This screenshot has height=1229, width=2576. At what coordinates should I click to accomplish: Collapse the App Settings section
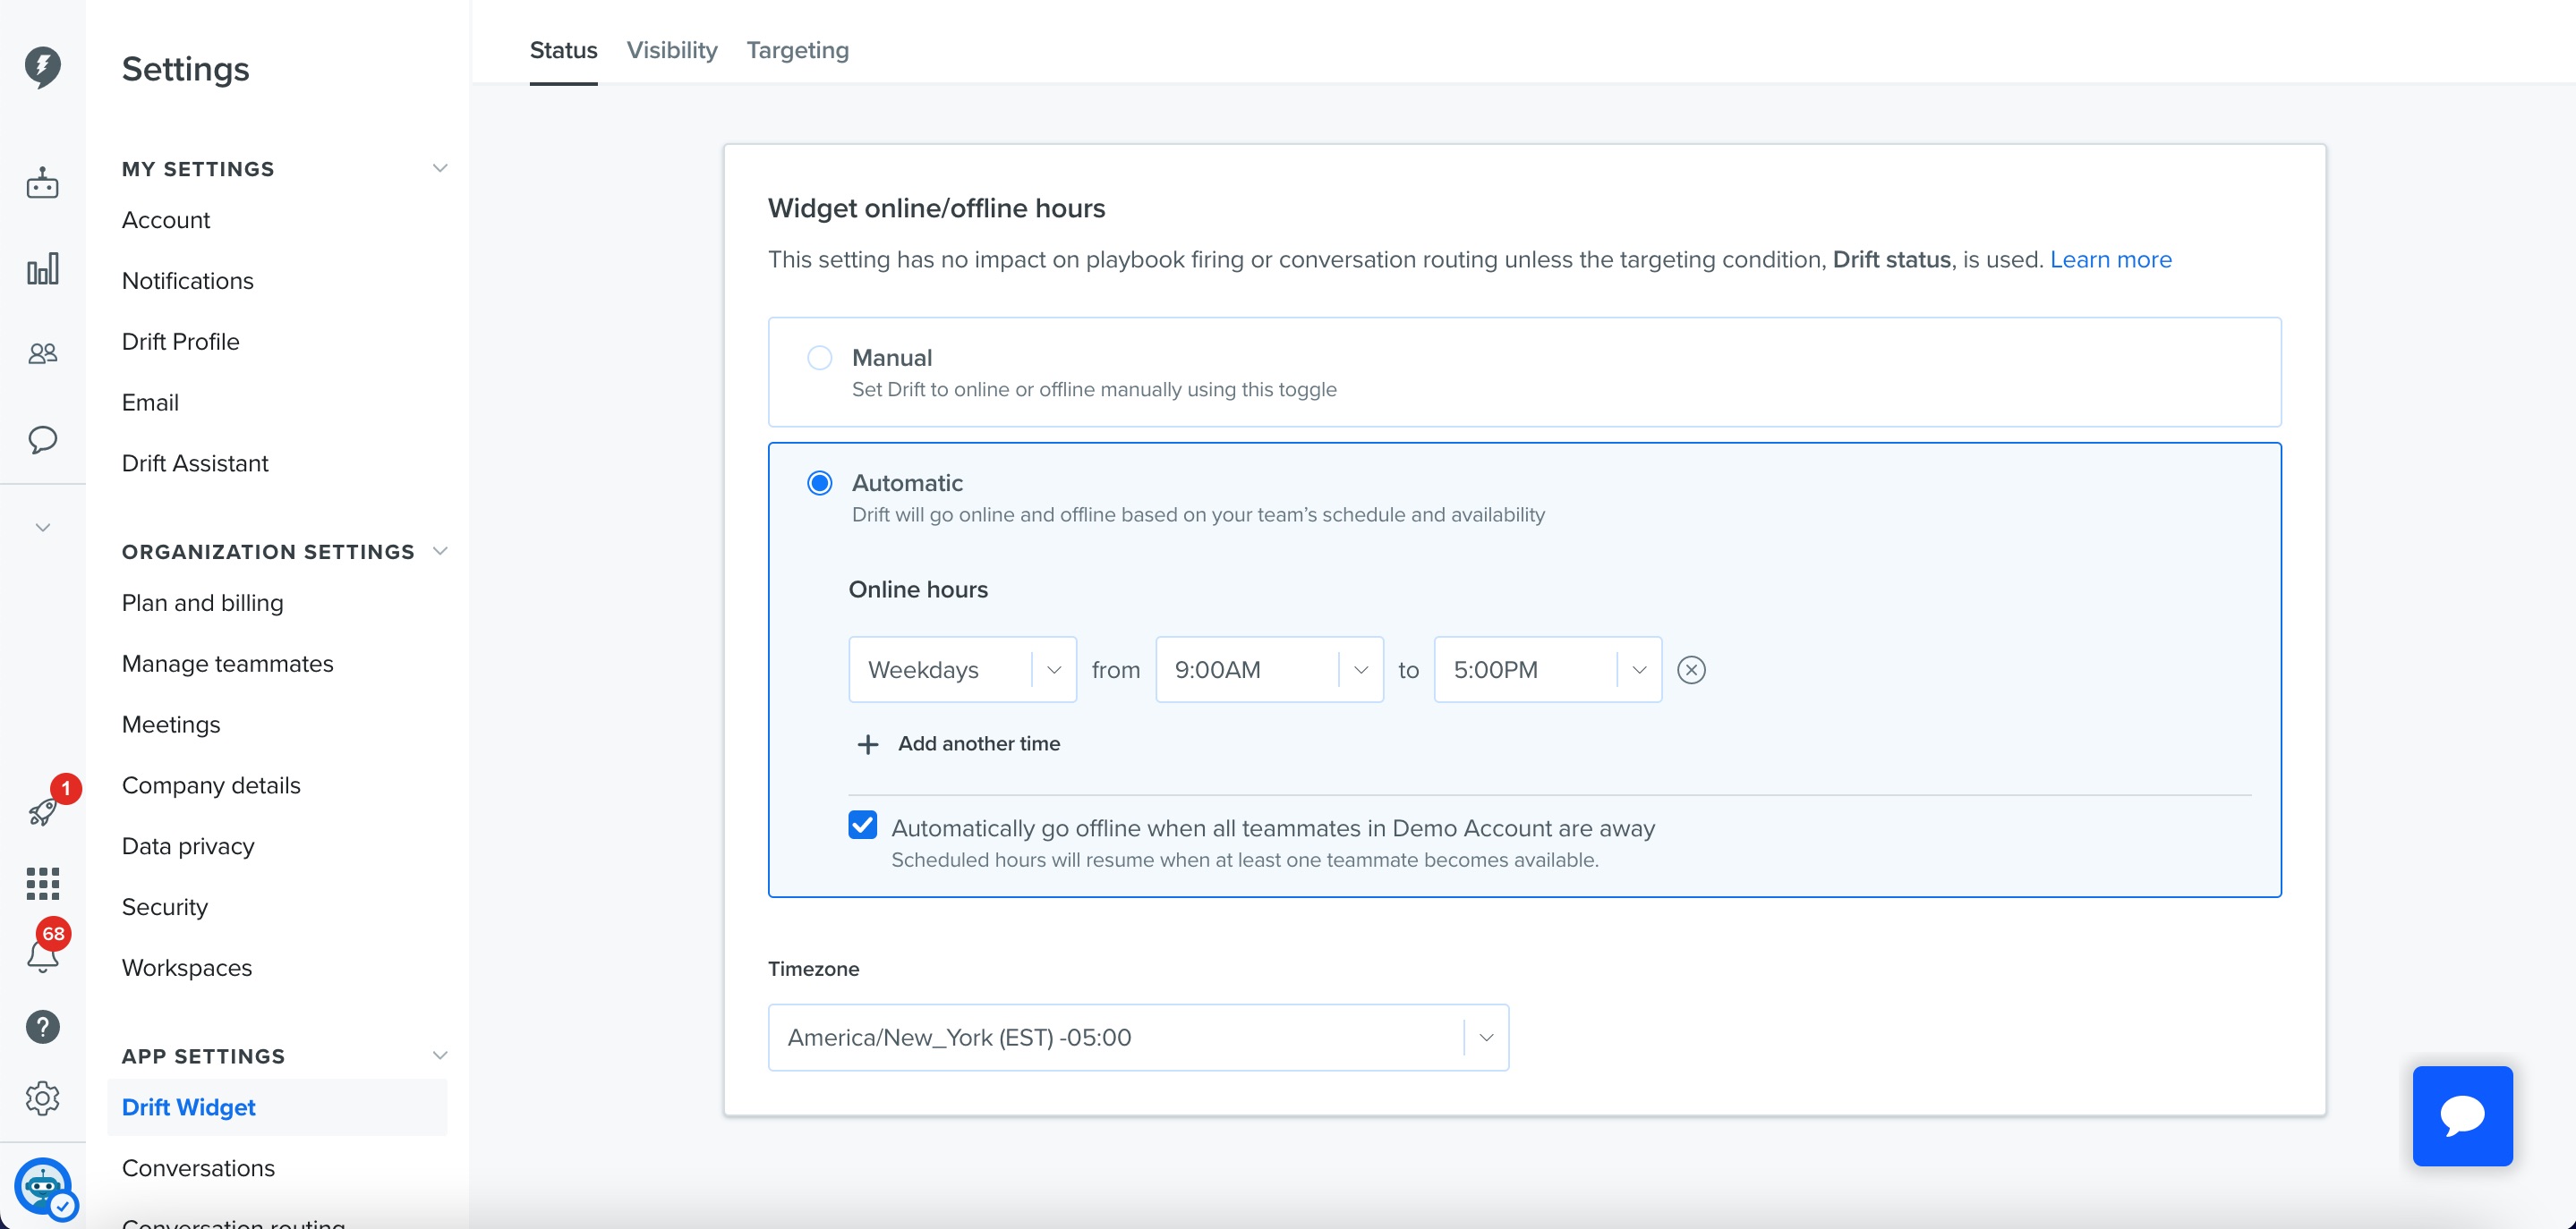coord(439,1055)
